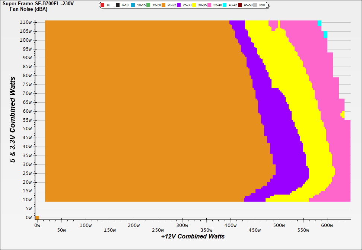Viewport: 362px width, 250px height.
Task: Click the red <6 legend swatch
Action: [102, 5]
